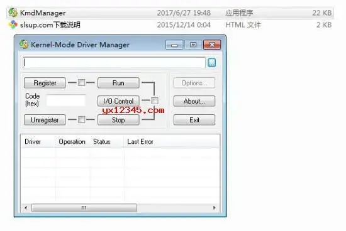Click the slsup.com HTML file icon

point(13,24)
